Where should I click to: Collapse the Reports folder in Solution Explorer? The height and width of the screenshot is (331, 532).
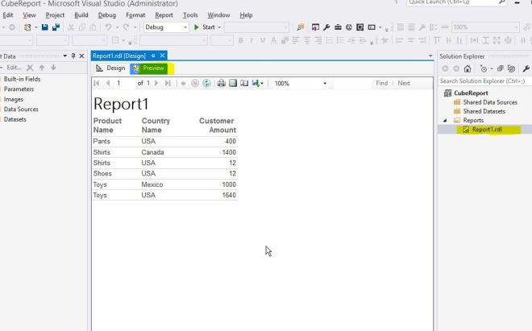444,120
